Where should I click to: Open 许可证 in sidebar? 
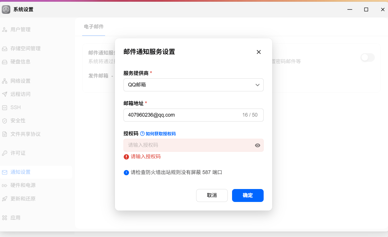point(36,153)
